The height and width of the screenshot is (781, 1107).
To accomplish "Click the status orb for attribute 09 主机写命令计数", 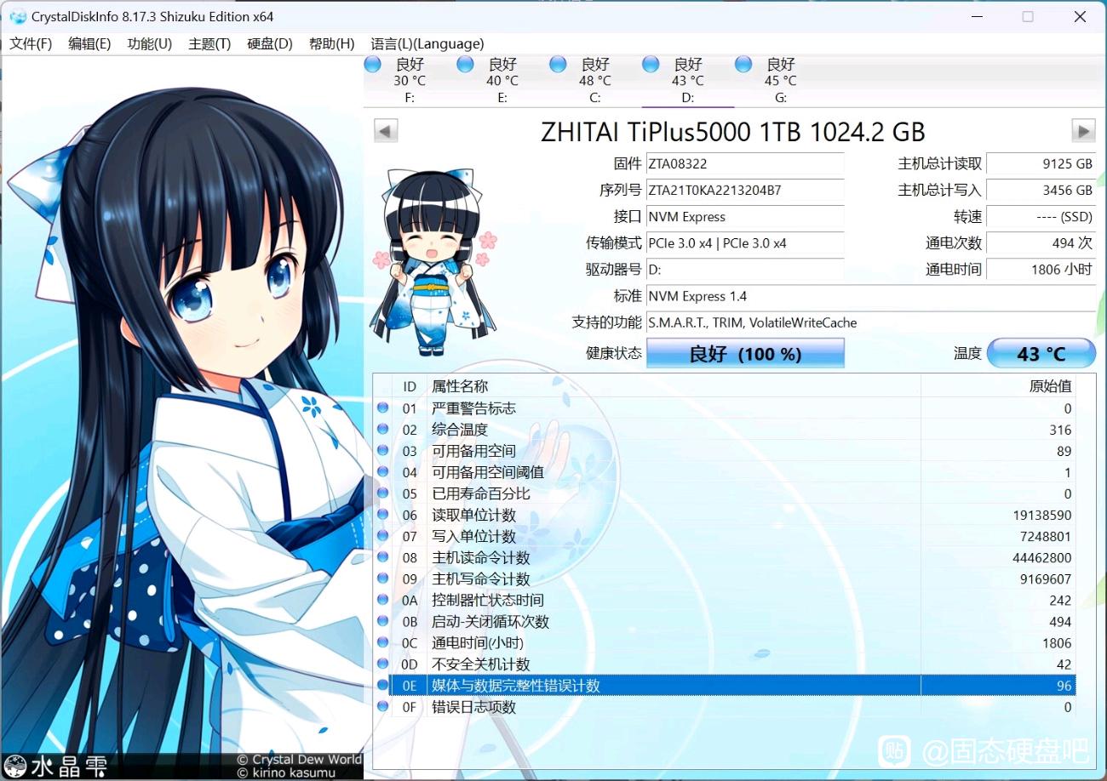I will click(x=383, y=579).
